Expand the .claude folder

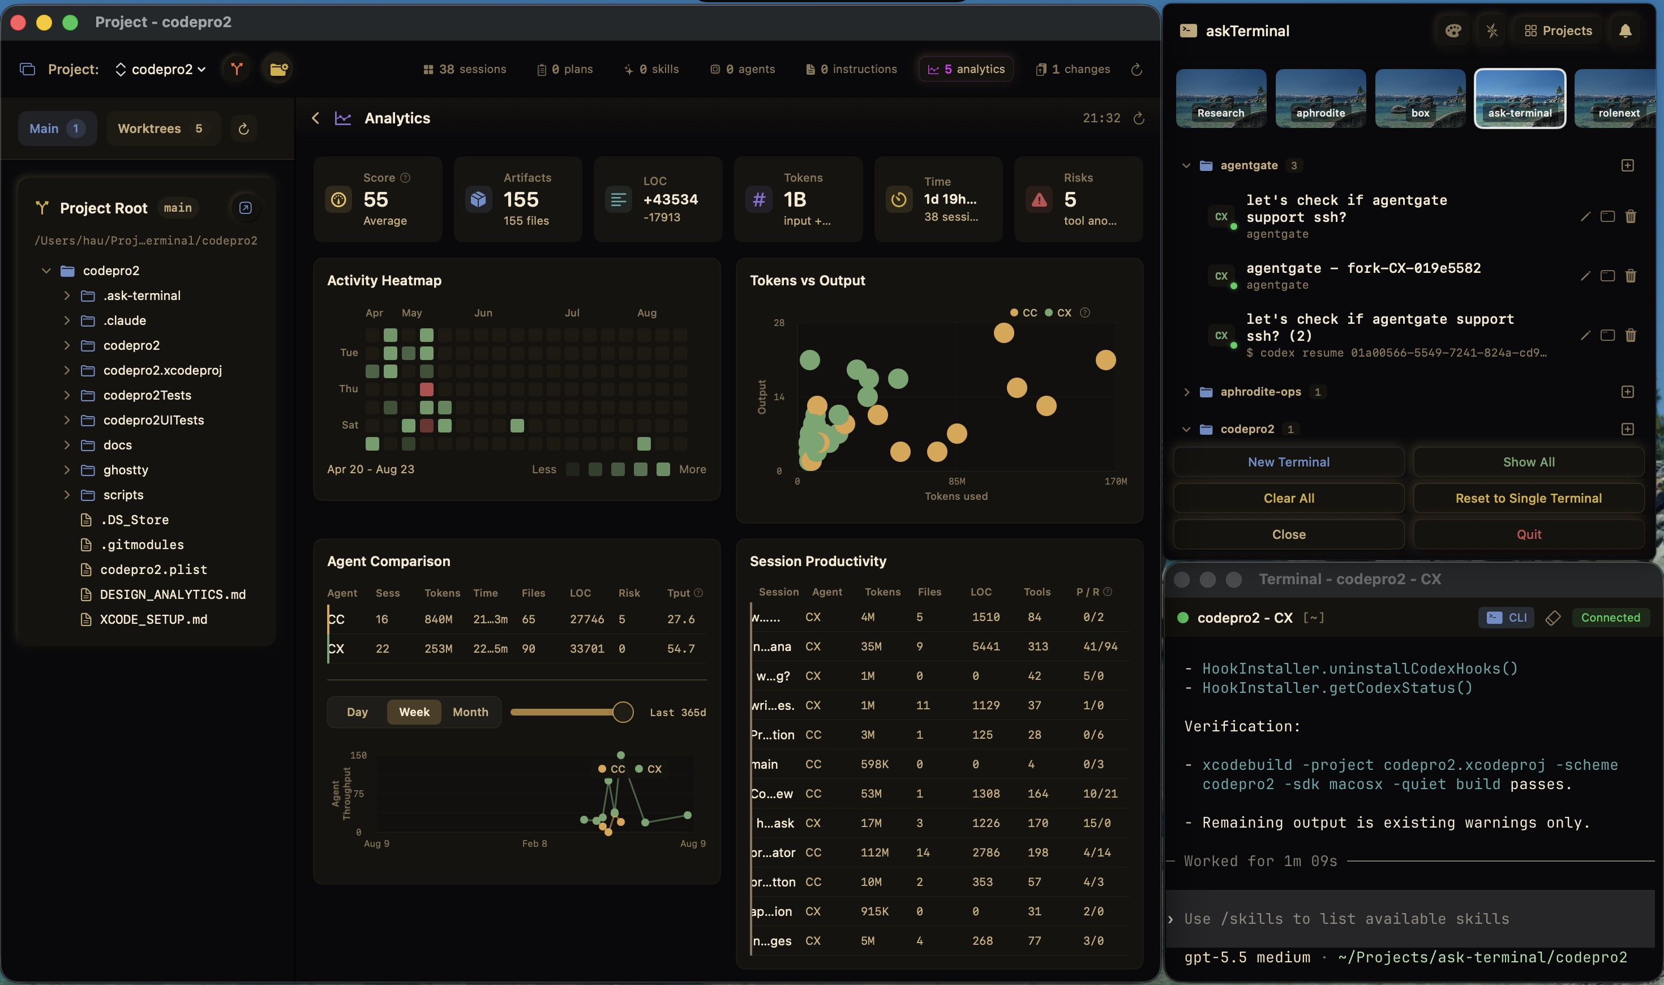pyautogui.click(x=67, y=320)
